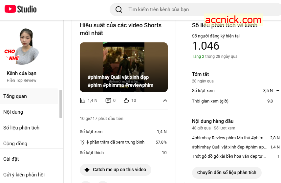Click Số lượt xem 1,4 N row under Shorts
This screenshot has height=183, width=281.
[123, 132]
